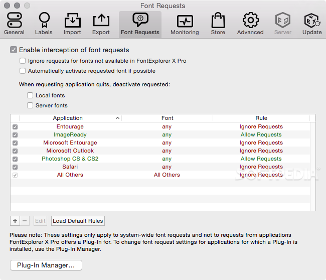The image size is (326, 280).
Task: Check Ignore requests for unavailable fonts
Action: pos(23,61)
